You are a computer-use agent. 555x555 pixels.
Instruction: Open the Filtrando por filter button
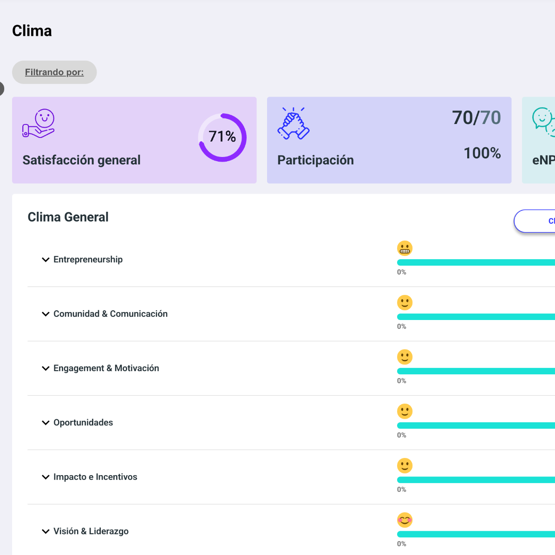click(x=54, y=72)
